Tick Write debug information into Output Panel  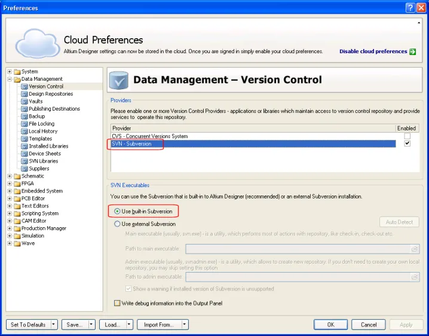click(117, 303)
